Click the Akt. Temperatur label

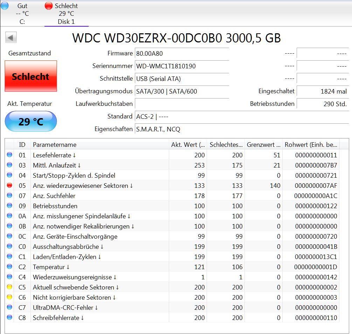point(29,104)
